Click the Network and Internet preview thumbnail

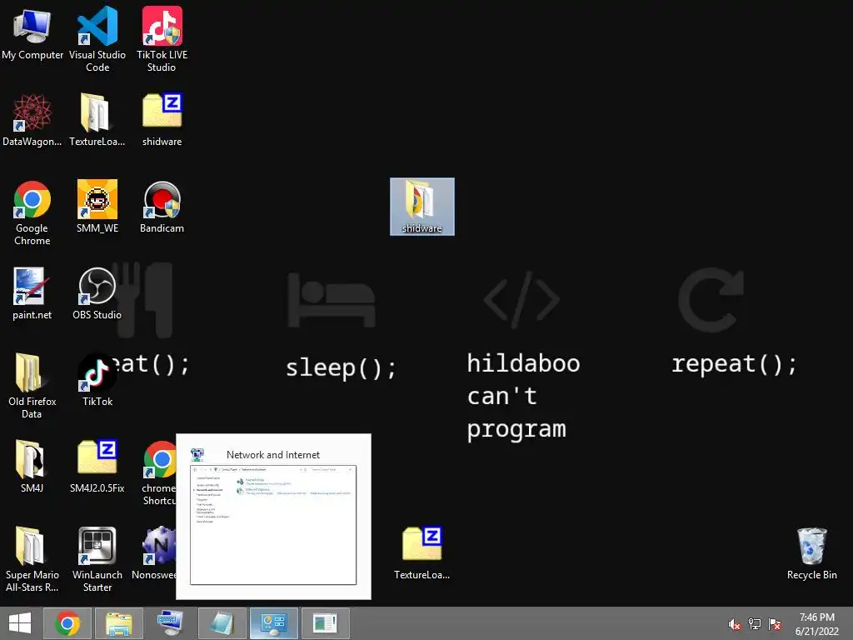point(273,525)
